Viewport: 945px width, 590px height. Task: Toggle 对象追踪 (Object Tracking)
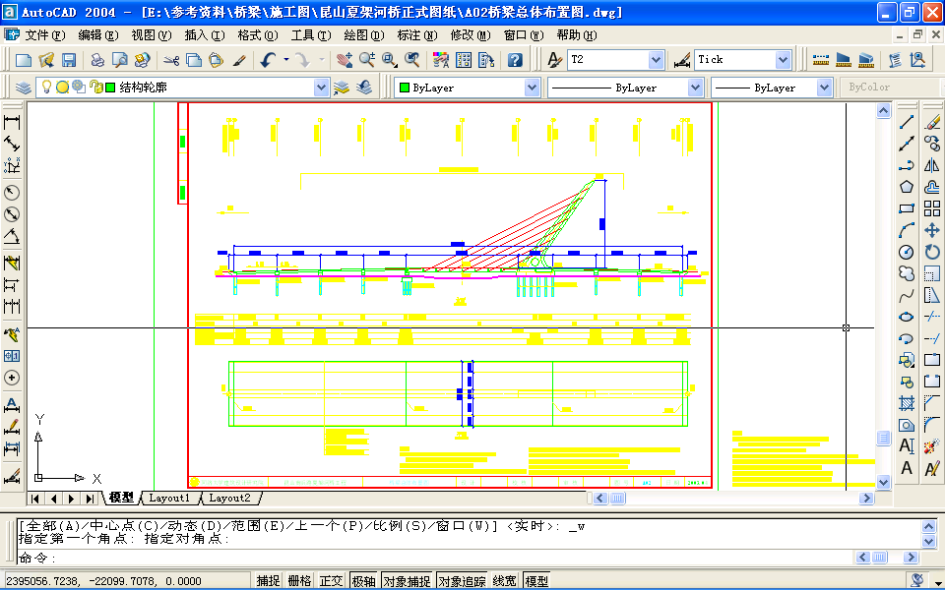coord(462,581)
